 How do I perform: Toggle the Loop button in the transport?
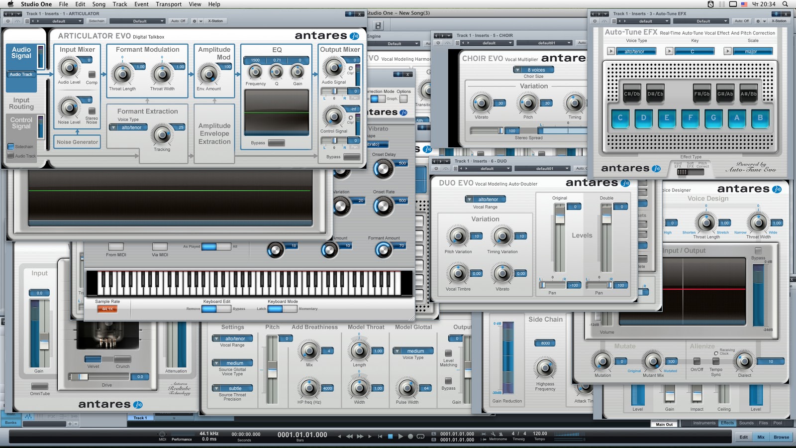pos(420,436)
